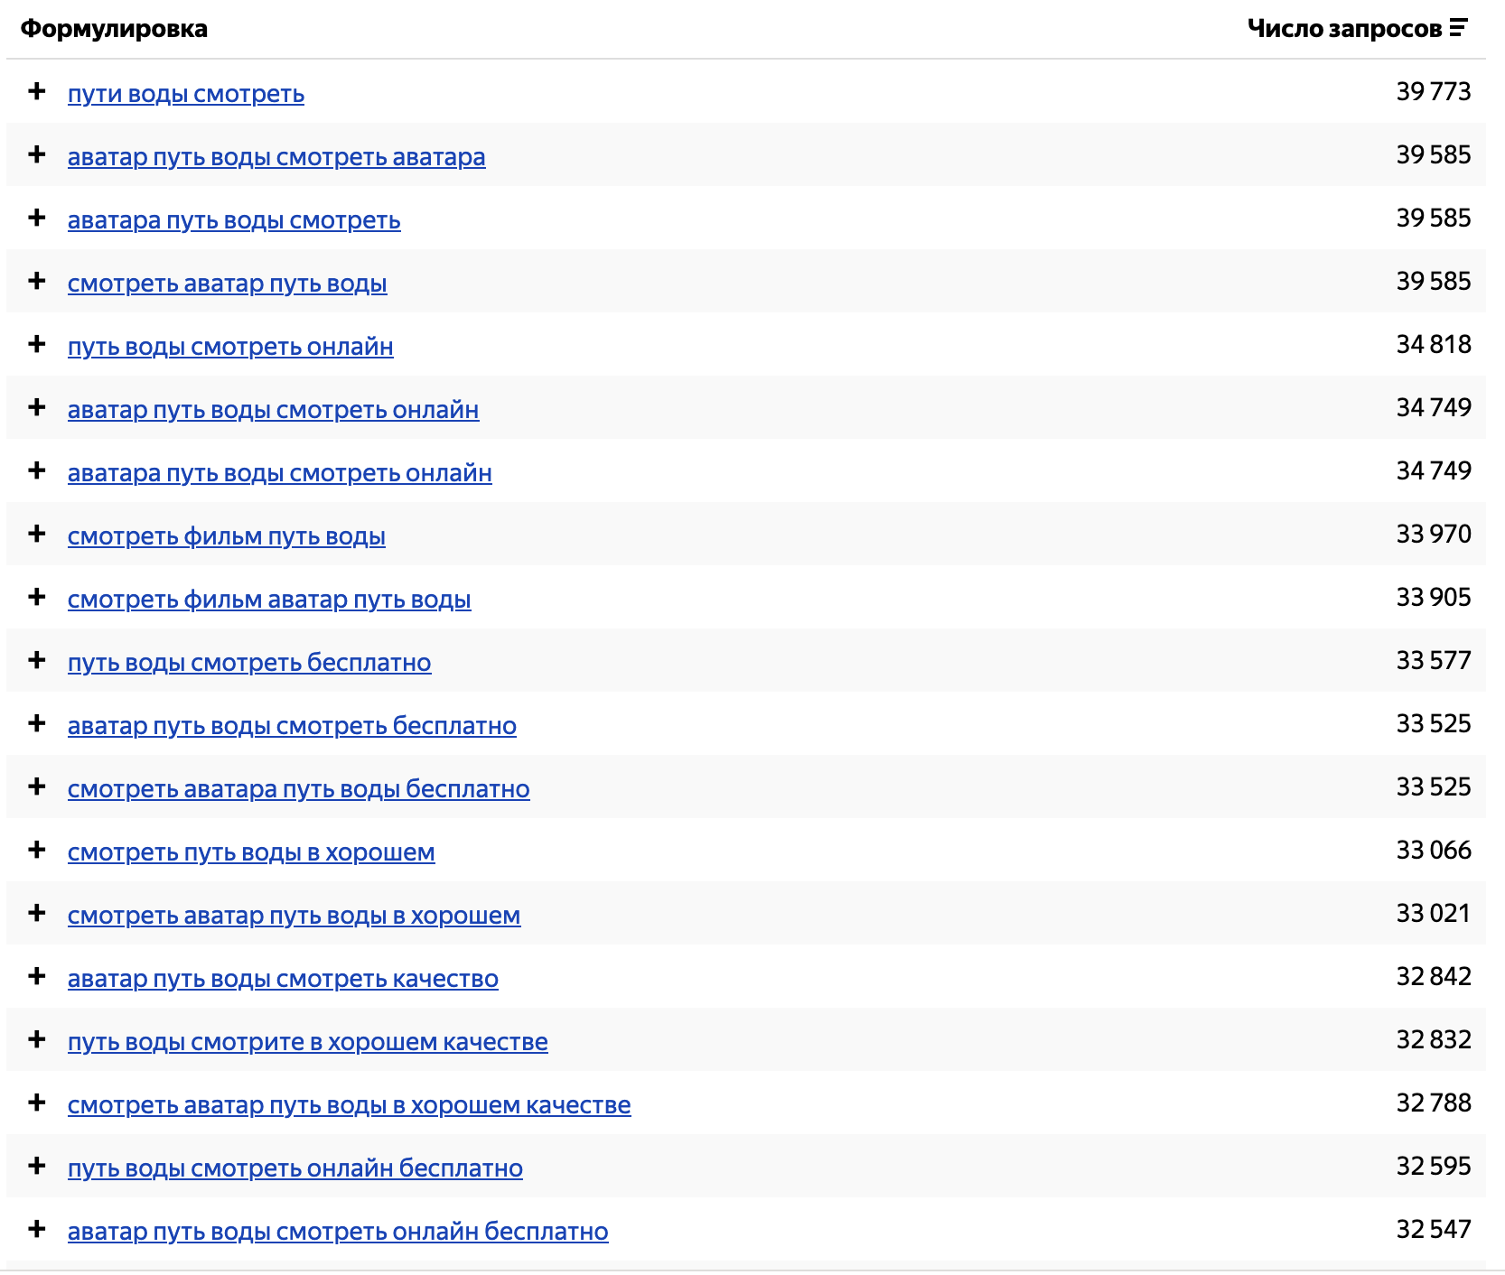Click the 'Формулировка' column header

(114, 29)
